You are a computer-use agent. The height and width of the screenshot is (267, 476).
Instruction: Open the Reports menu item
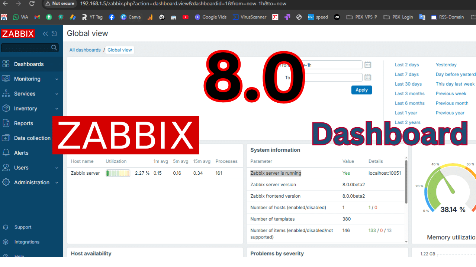point(32,123)
